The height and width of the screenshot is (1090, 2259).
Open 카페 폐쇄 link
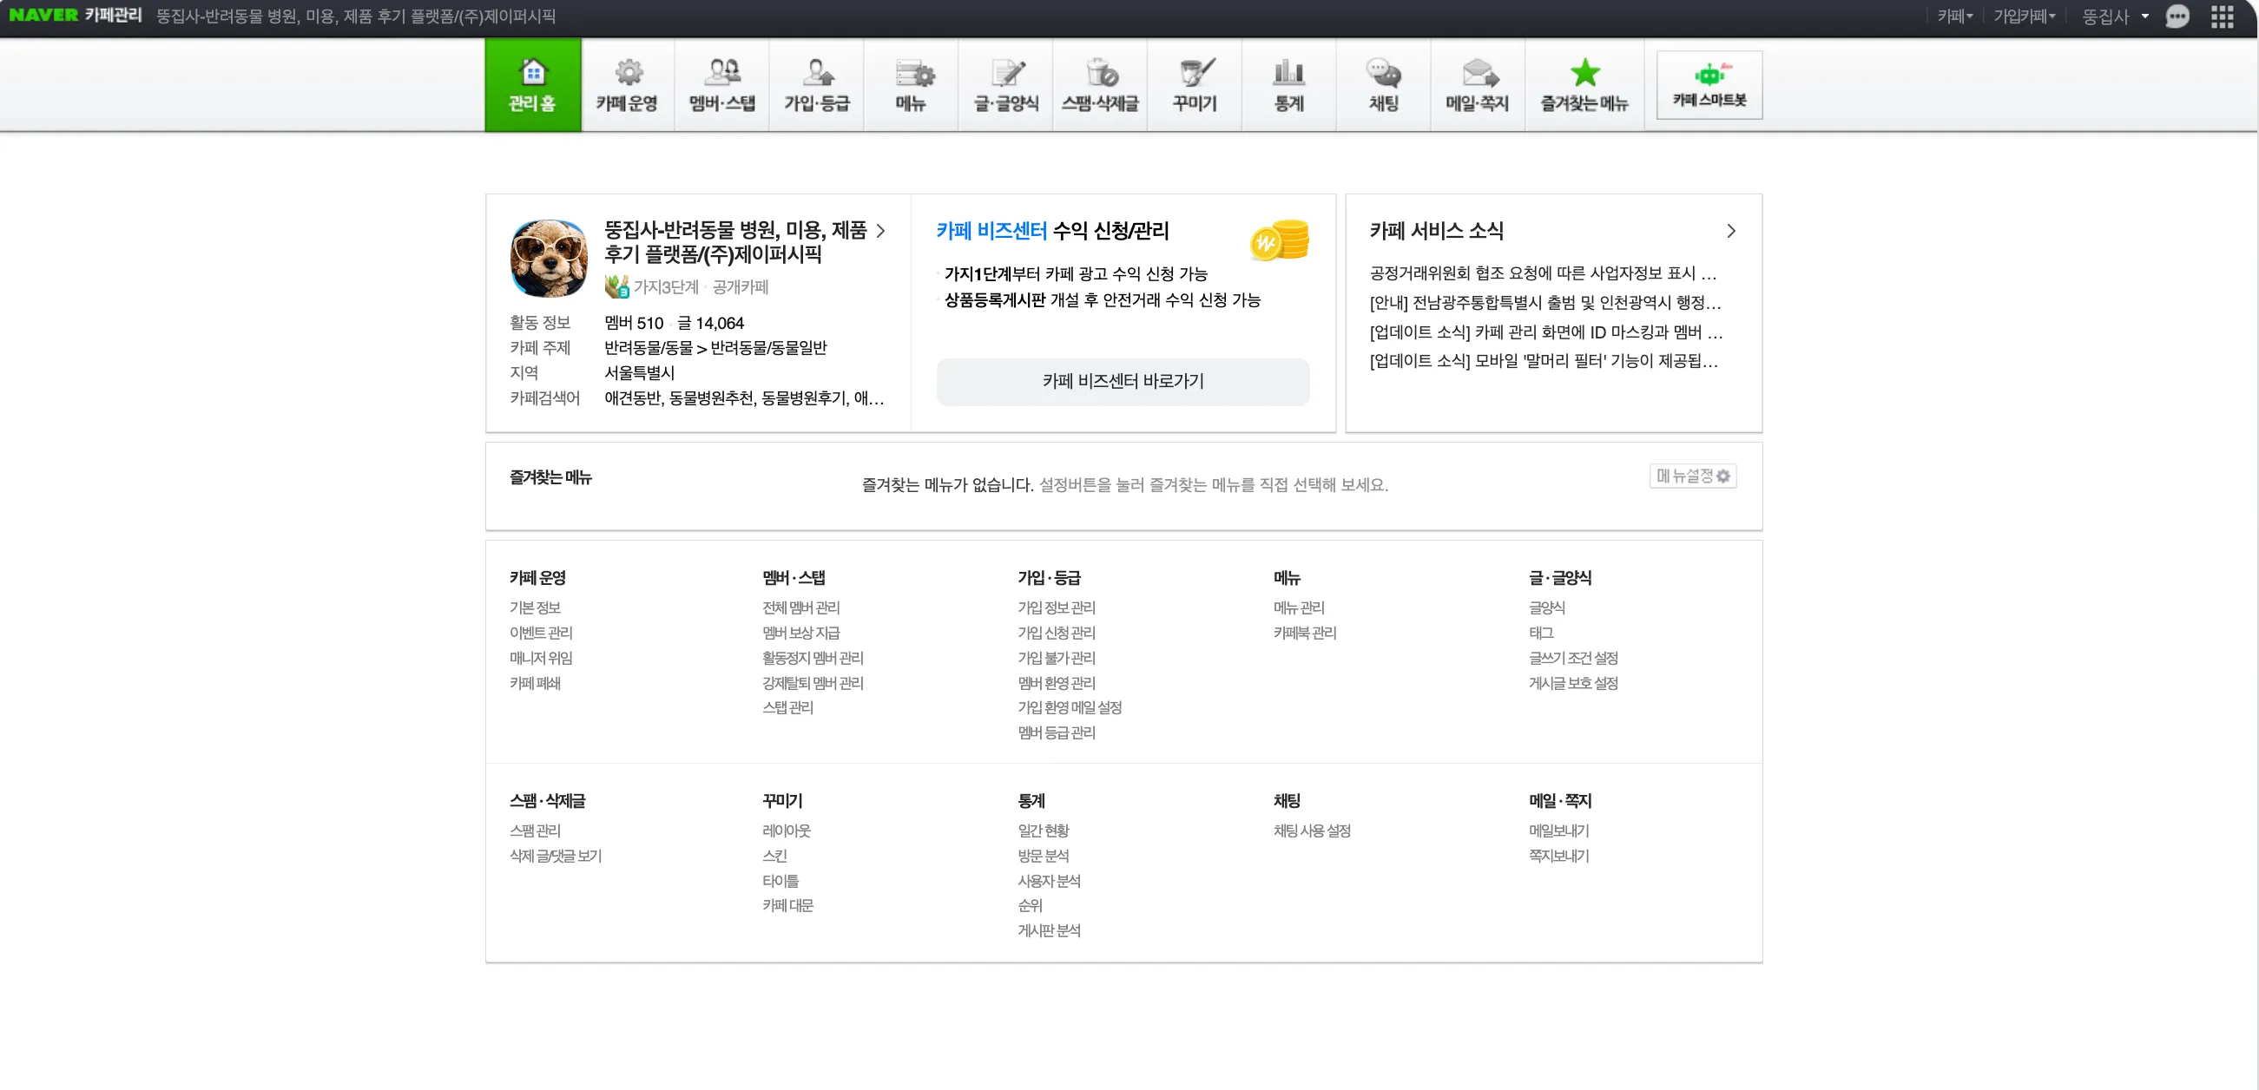coord(535,683)
